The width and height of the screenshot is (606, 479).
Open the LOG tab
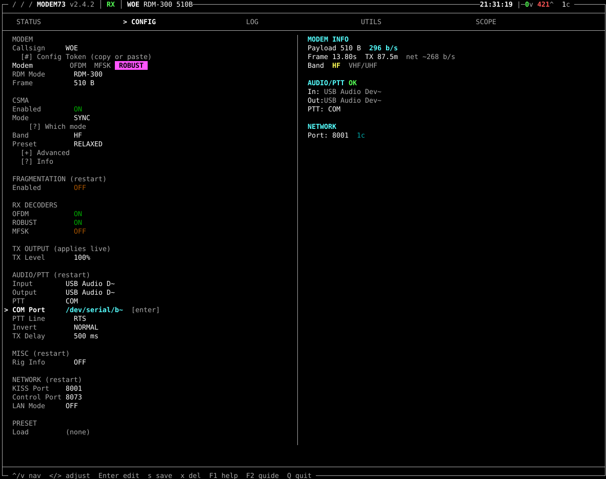(252, 22)
